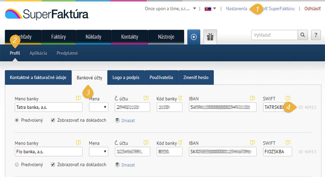
Task: Click the SWIFT field FIOZSKBA
Action: tap(277, 152)
